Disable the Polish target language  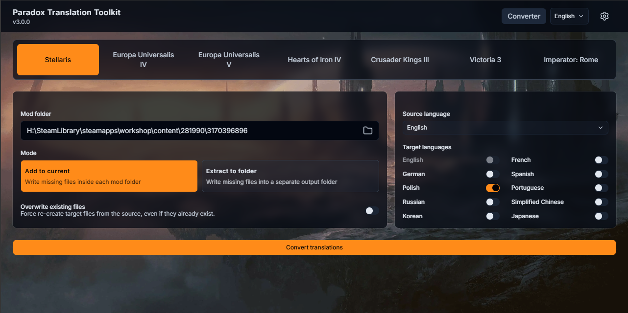[493, 187]
